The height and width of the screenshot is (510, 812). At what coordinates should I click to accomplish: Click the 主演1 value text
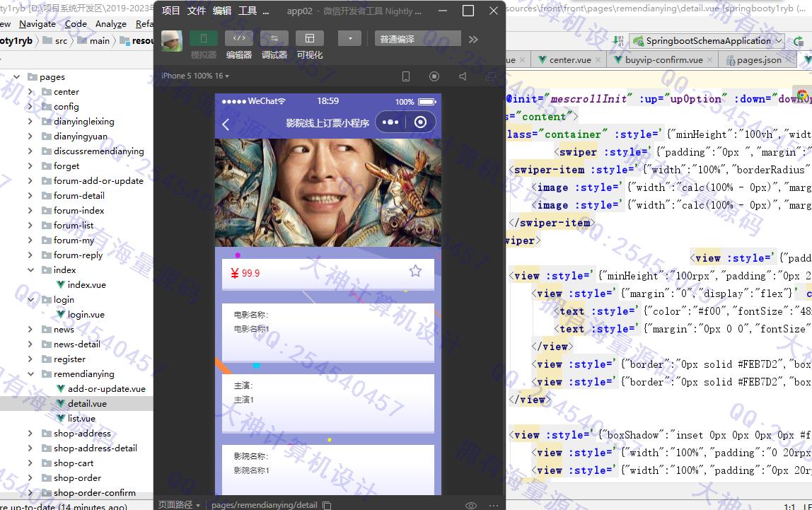tap(243, 400)
